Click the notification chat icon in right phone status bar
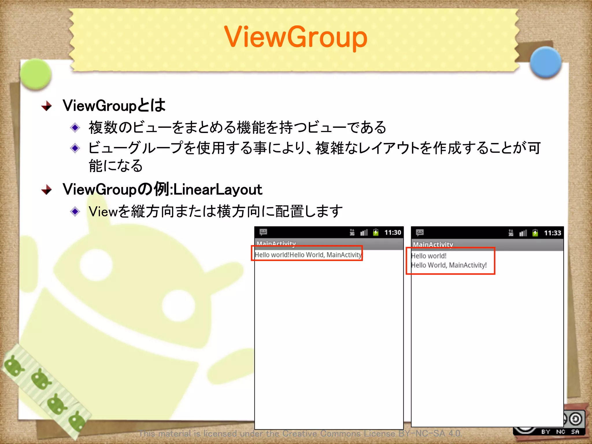 pyautogui.click(x=420, y=232)
